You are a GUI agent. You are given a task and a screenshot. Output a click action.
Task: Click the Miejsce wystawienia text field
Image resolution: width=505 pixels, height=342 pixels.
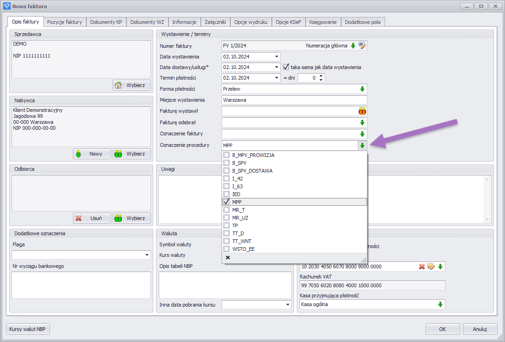click(294, 100)
